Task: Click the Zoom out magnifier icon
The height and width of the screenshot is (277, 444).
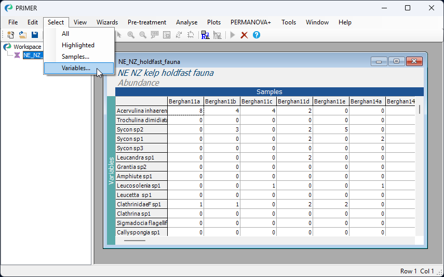Action: coord(143,35)
